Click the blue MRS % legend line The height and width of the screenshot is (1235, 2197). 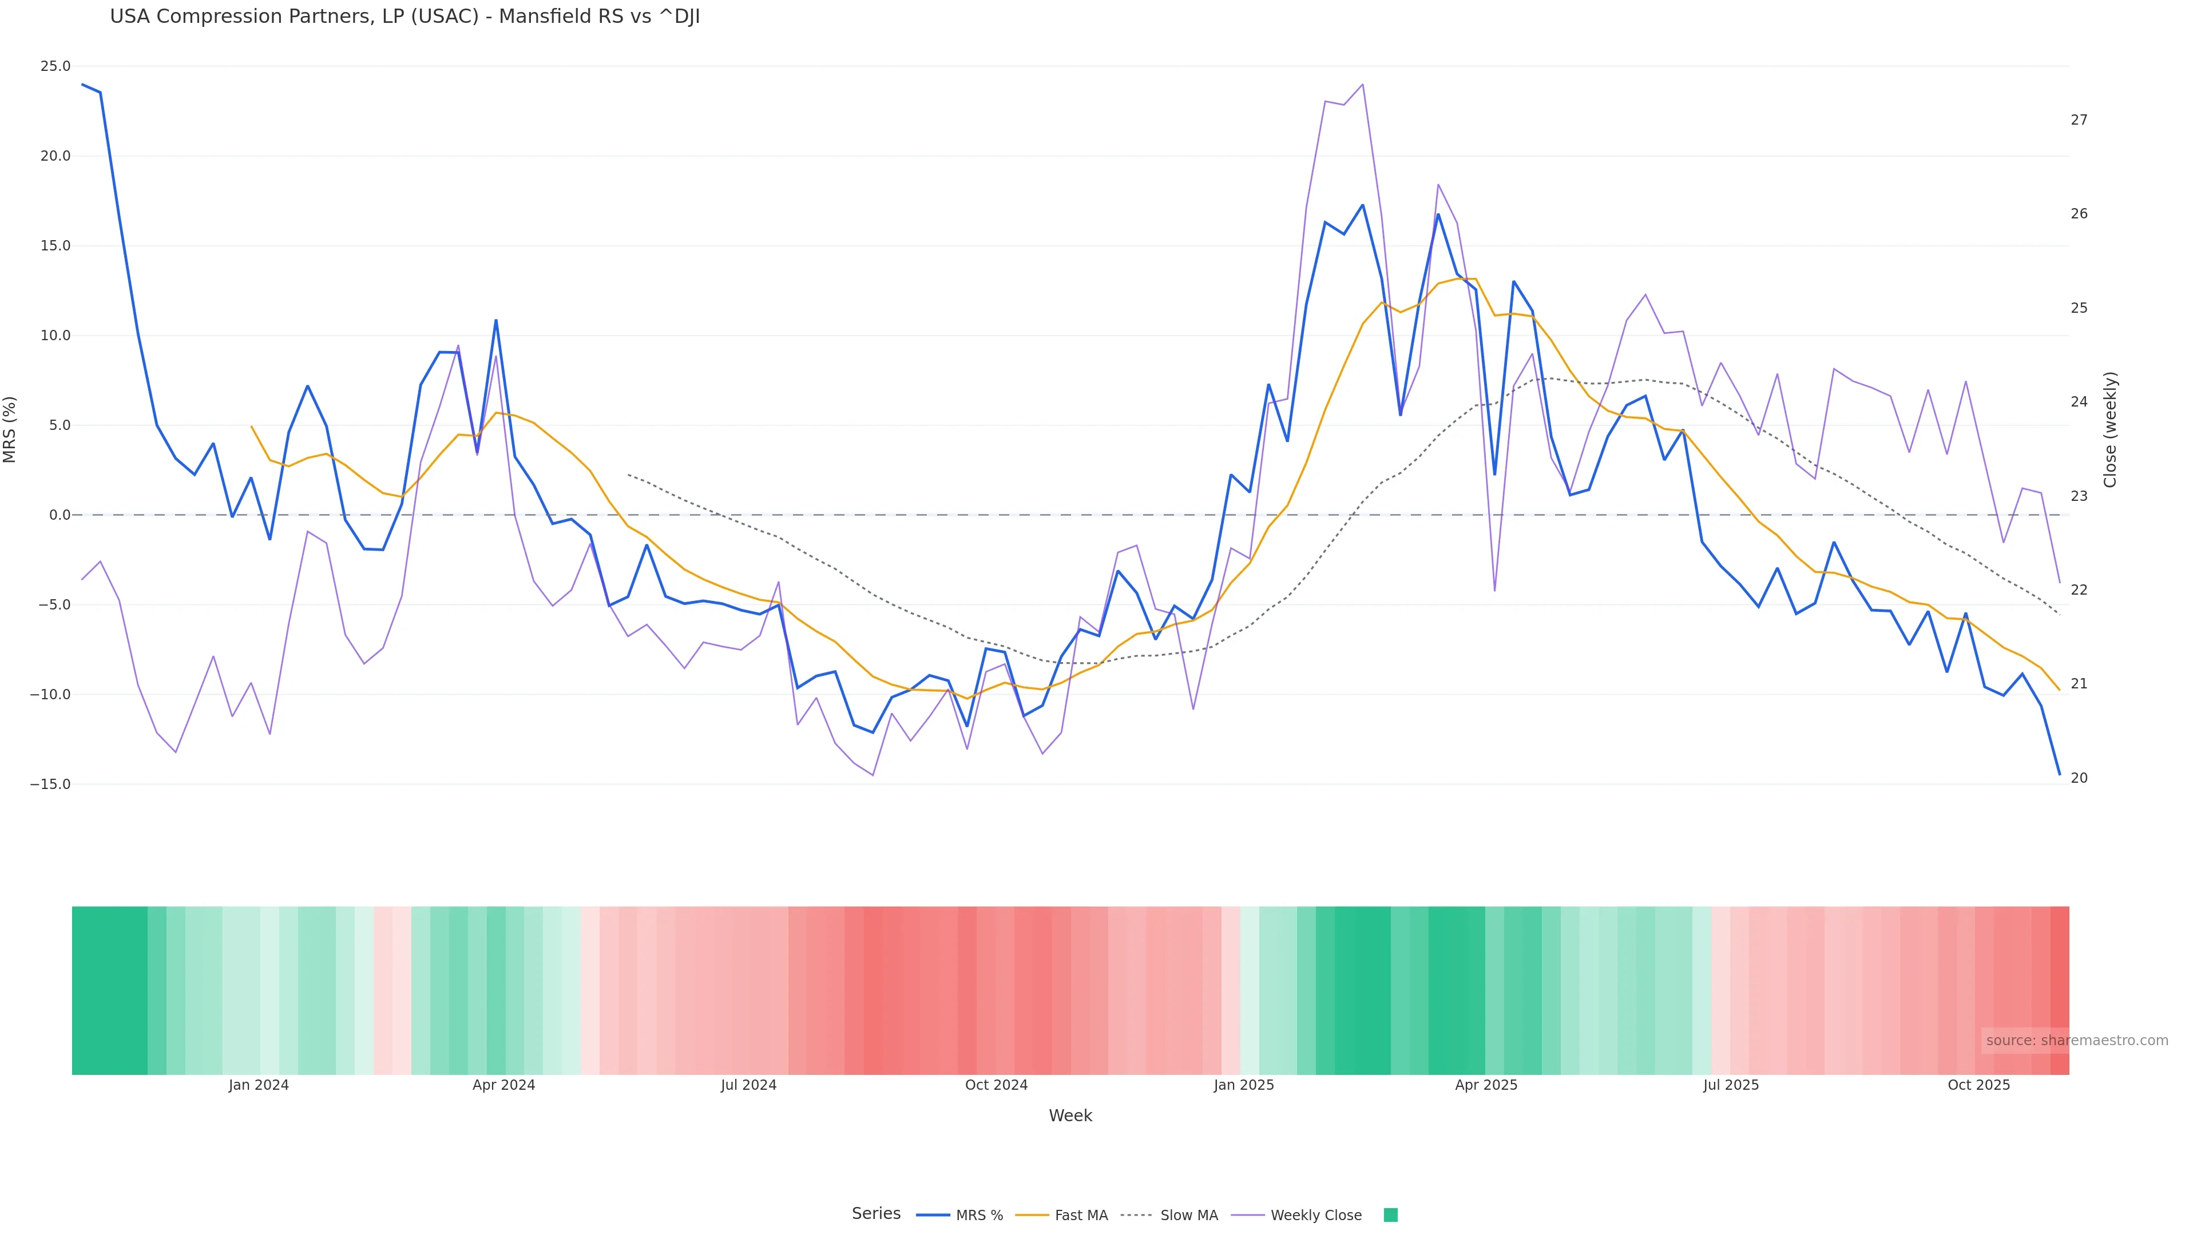933,1216
